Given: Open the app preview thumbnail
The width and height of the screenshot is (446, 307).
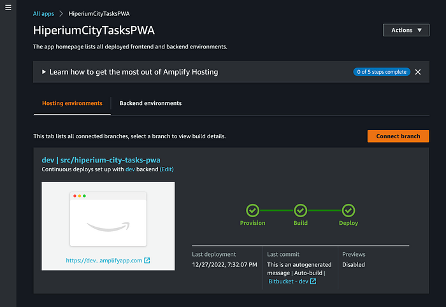Looking at the screenshot, I should 108,219.
